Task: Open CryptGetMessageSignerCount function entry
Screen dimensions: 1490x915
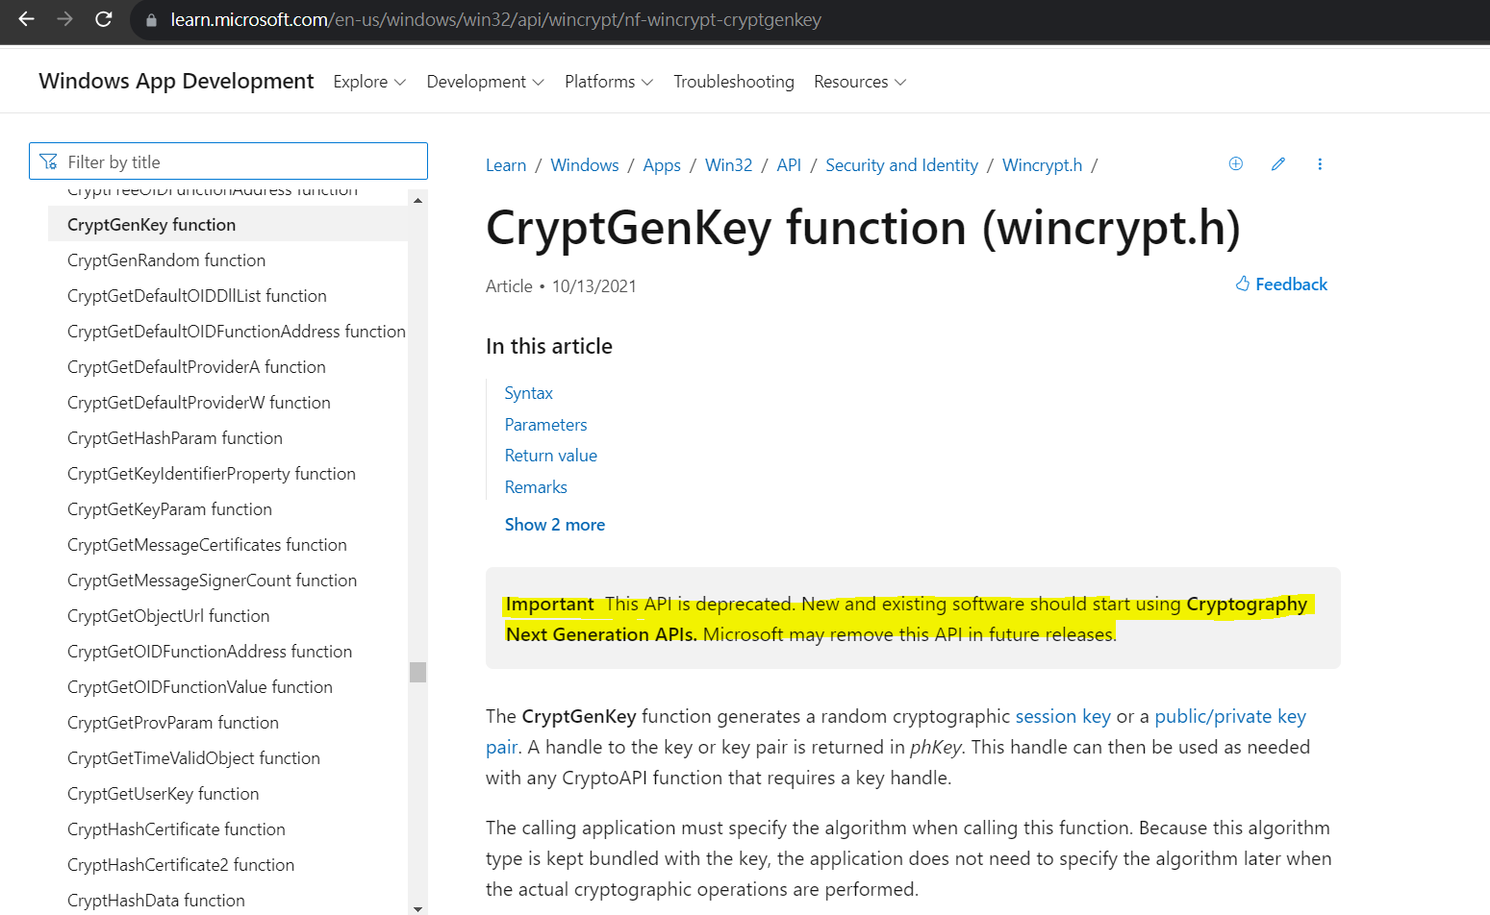Action: coord(212,581)
